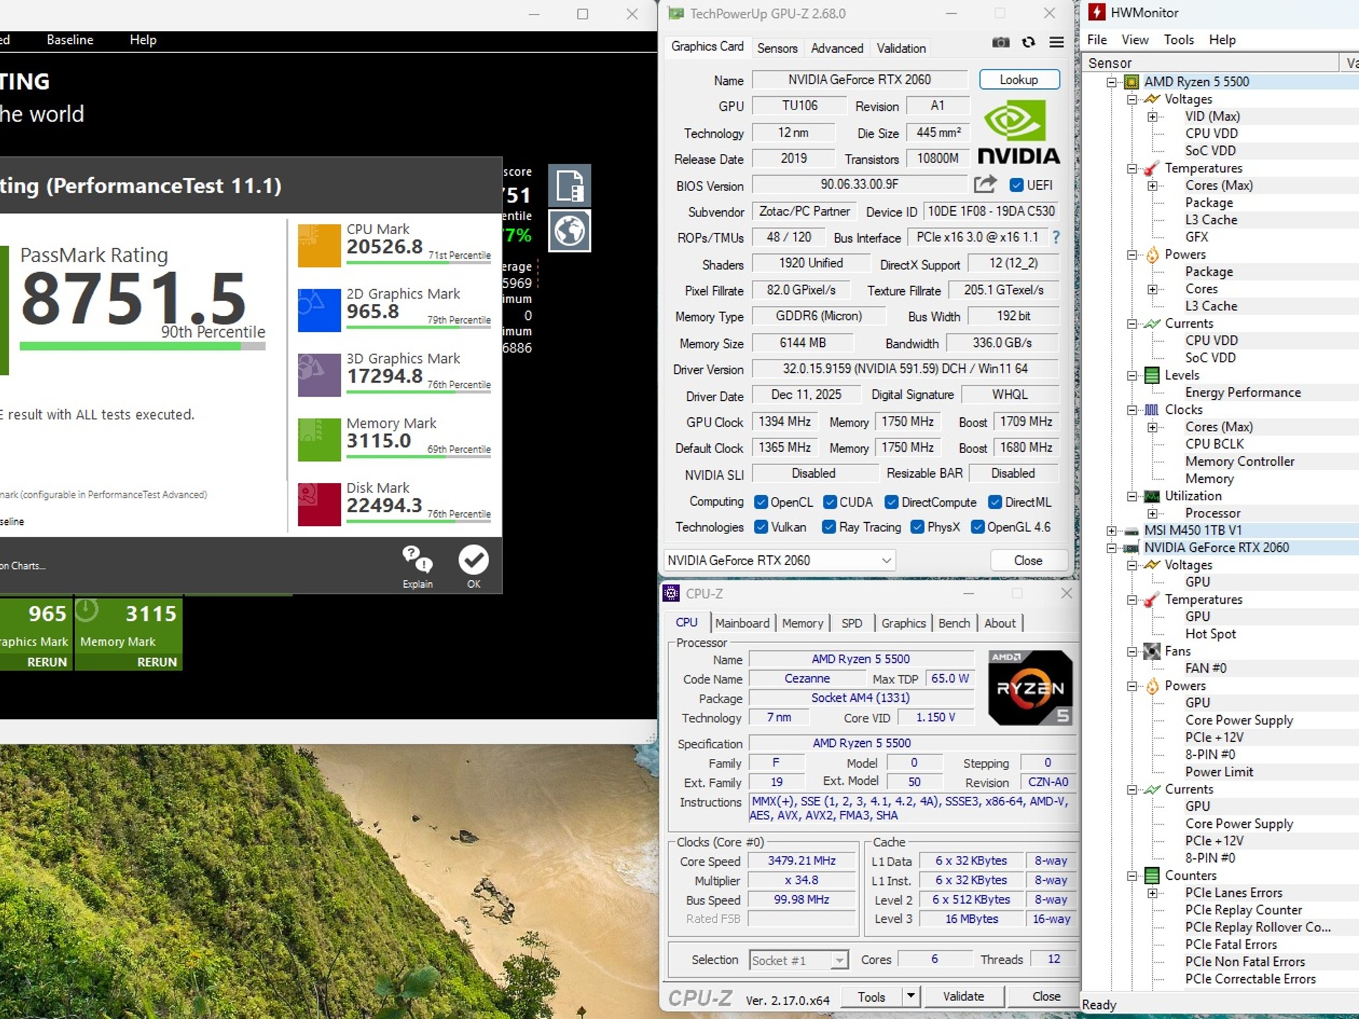Image resolution: width=1359 pixels, height=1019 pixels.
Task: Click the GPU-Z Close button
Action: 1028,561
